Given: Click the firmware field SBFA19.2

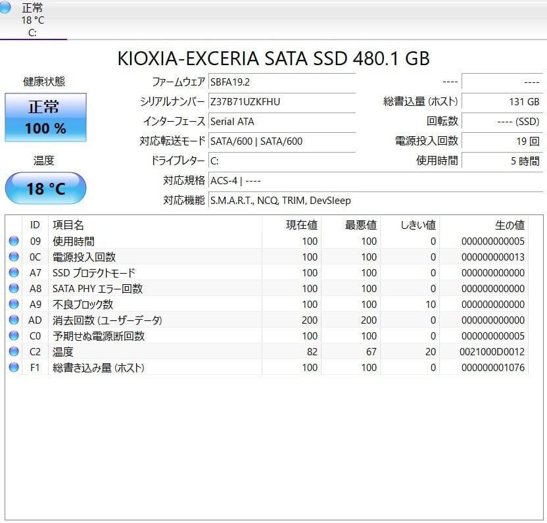Looking at the screenshot, I should (x=281, y=82).
